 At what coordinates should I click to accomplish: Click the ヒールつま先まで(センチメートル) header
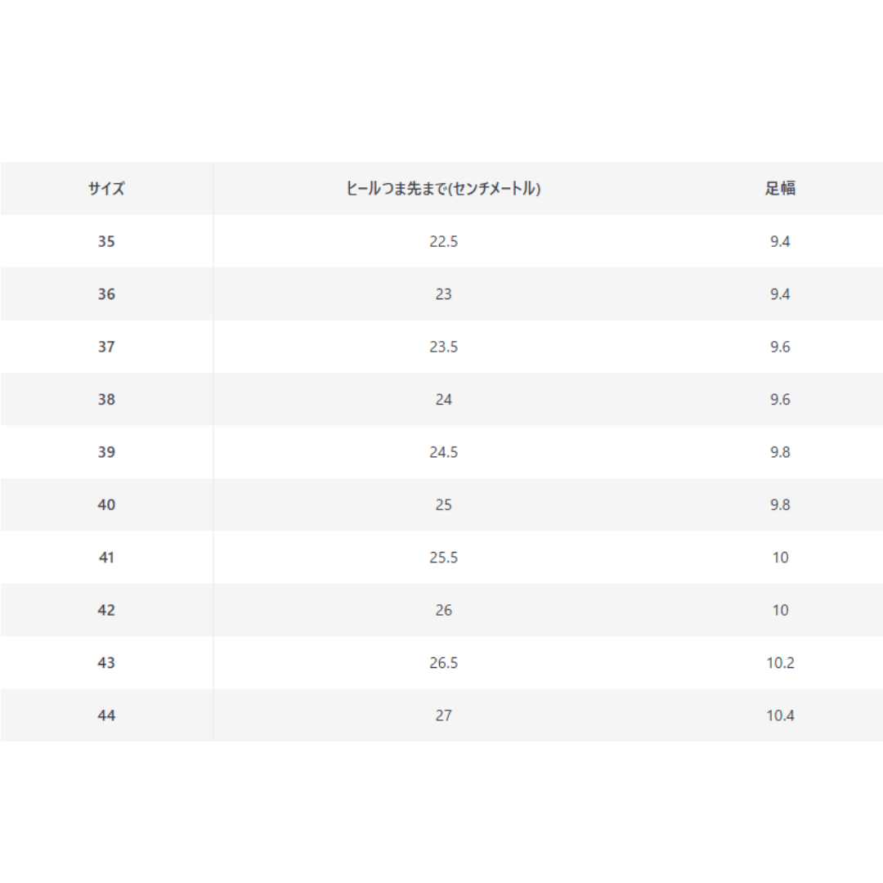click(443, 188)
